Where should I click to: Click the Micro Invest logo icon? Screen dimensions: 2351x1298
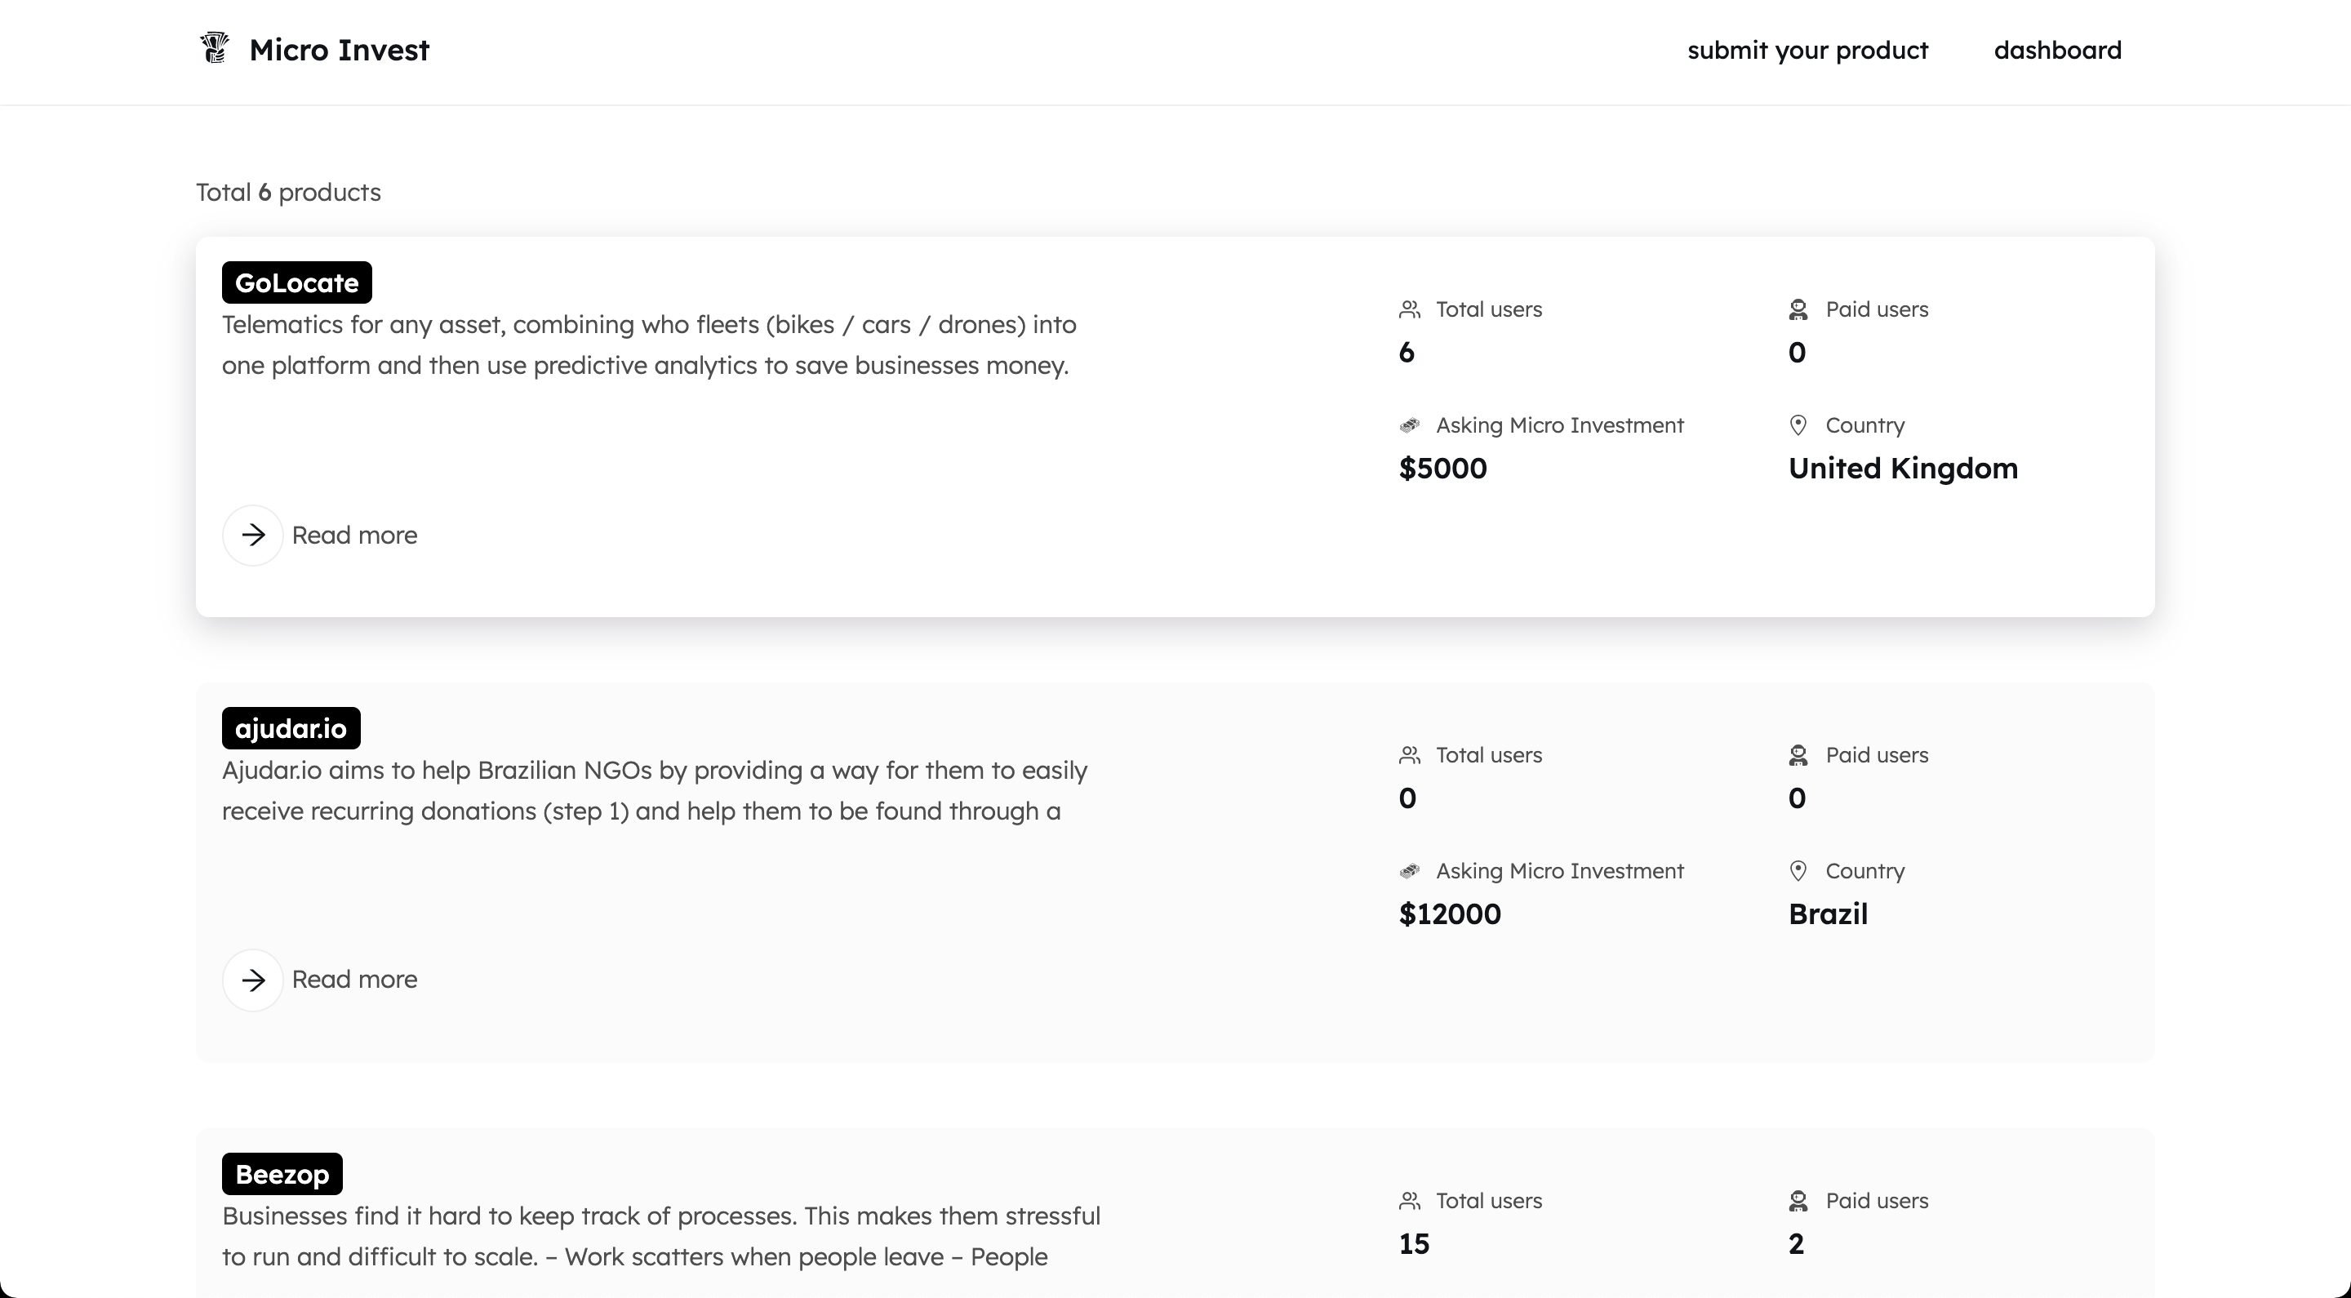(x=215, y=48)
